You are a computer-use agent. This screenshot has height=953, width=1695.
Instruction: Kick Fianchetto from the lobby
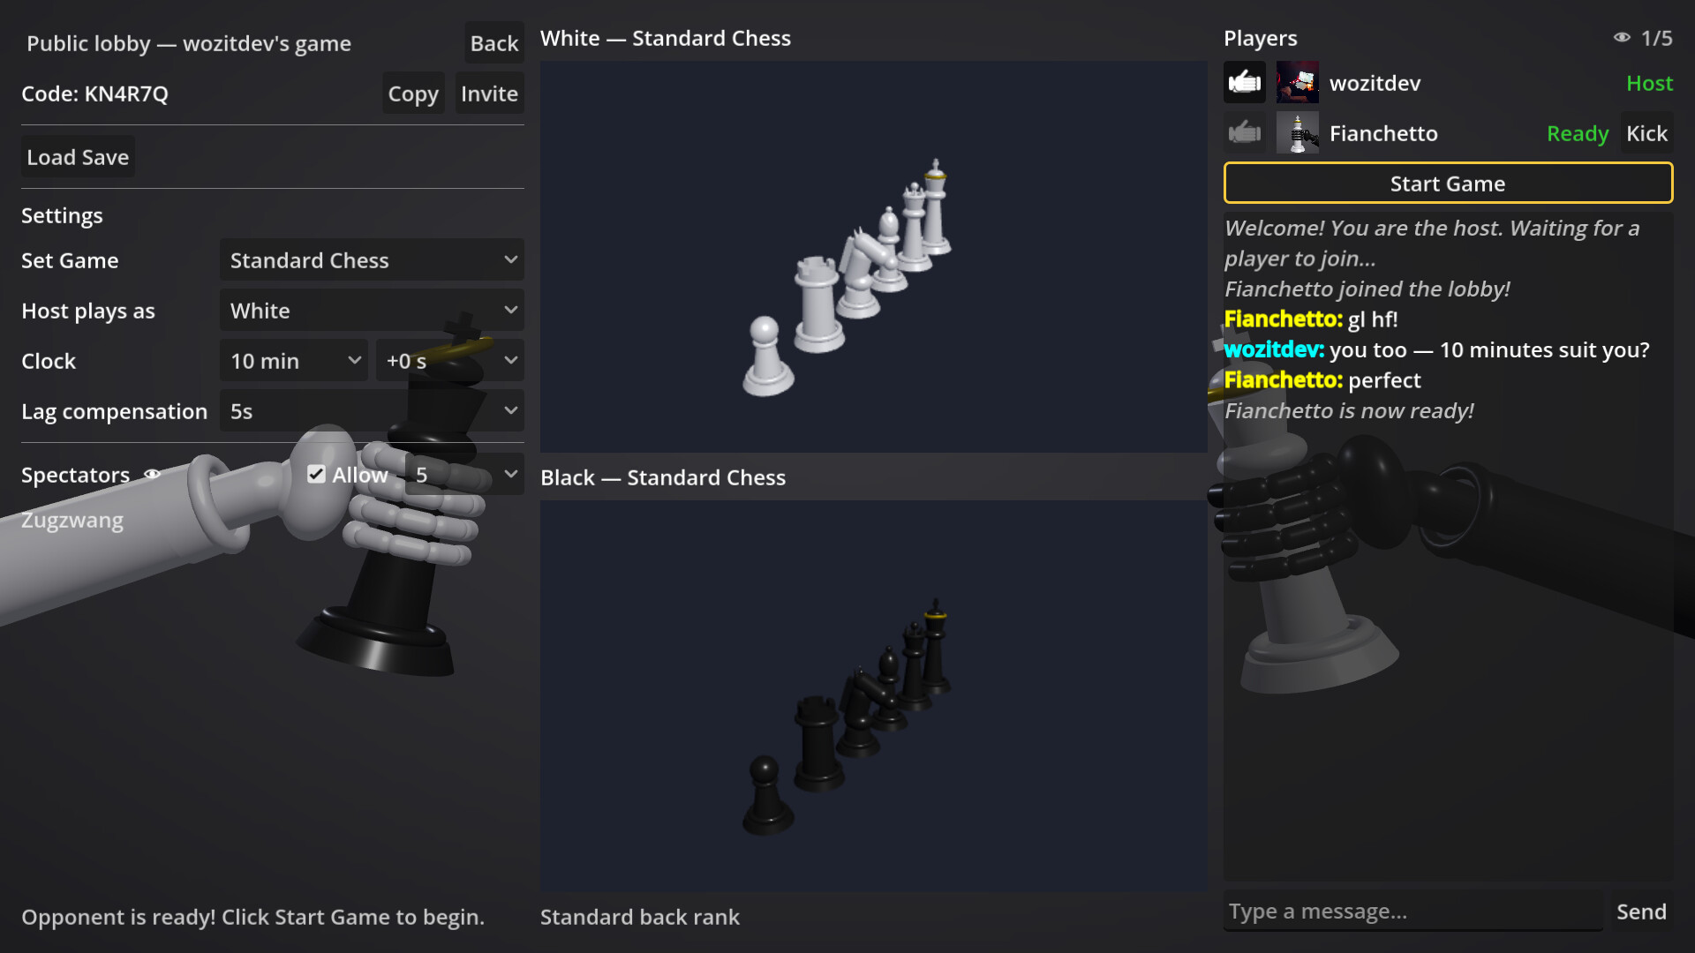(x=1646, y=133)
